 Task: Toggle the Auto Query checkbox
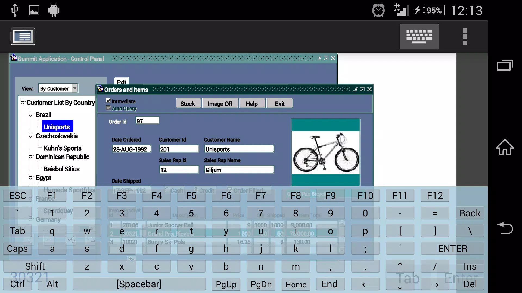click(x=108, y=108)
